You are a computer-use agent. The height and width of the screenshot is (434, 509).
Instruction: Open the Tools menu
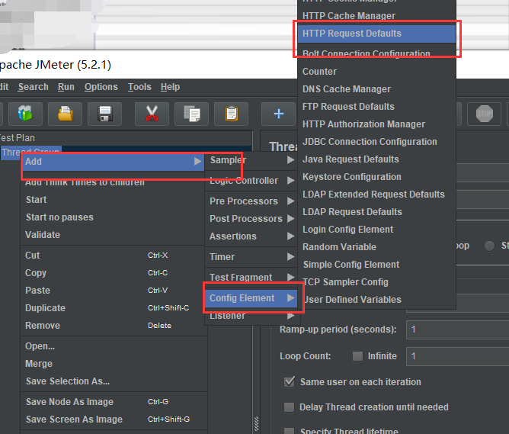pyautogui.click(x=139, y=87)
